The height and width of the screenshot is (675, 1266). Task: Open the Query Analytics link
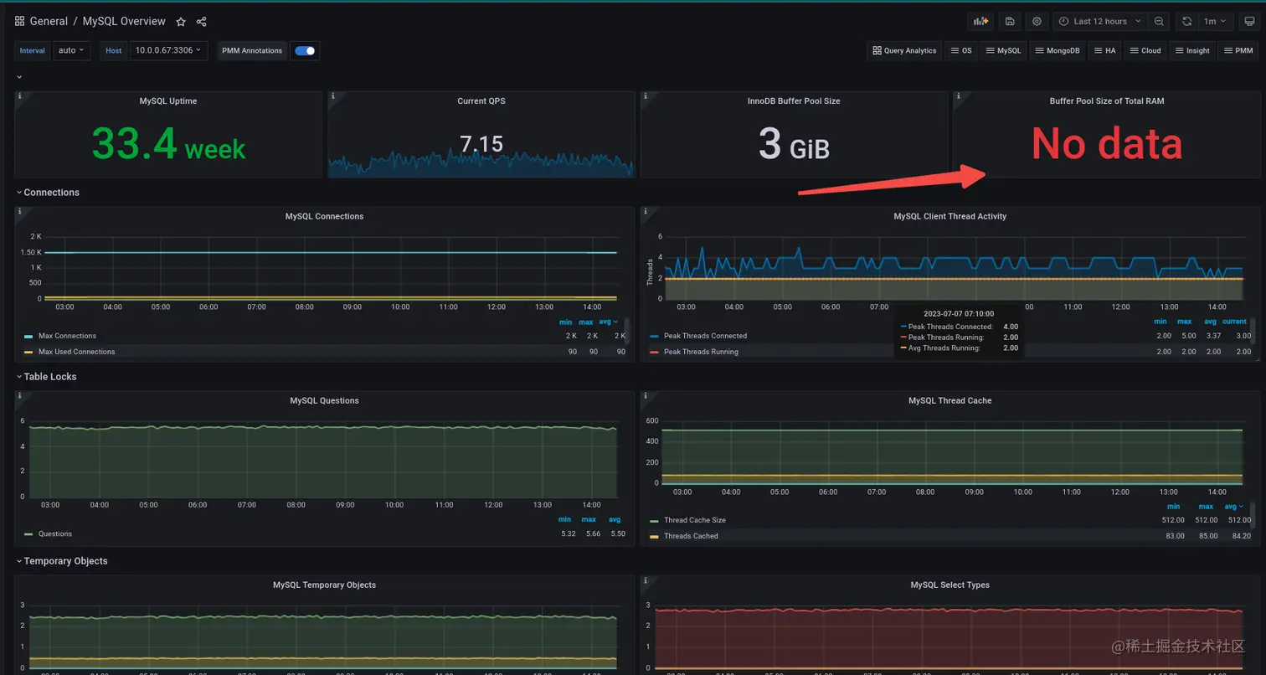pos(904,50)
